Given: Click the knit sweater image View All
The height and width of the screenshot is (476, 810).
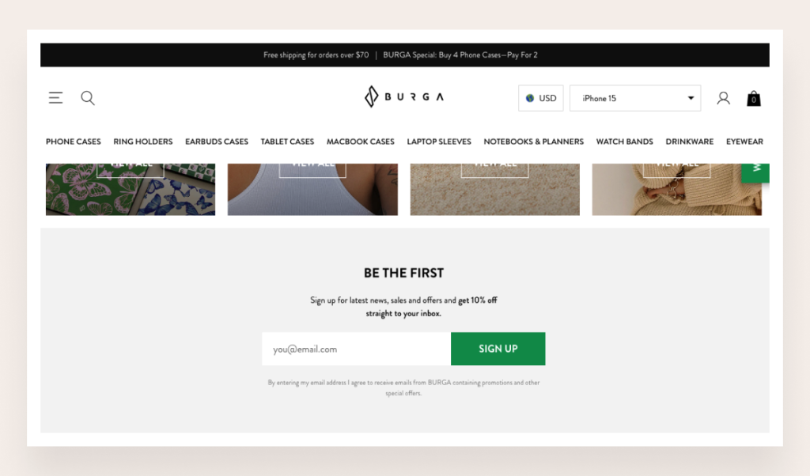Looking at the screenshot, I should (677, 170).
